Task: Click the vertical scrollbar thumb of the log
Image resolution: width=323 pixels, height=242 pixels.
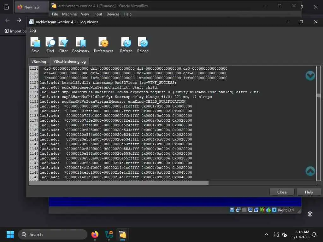Action: (319, 95)
